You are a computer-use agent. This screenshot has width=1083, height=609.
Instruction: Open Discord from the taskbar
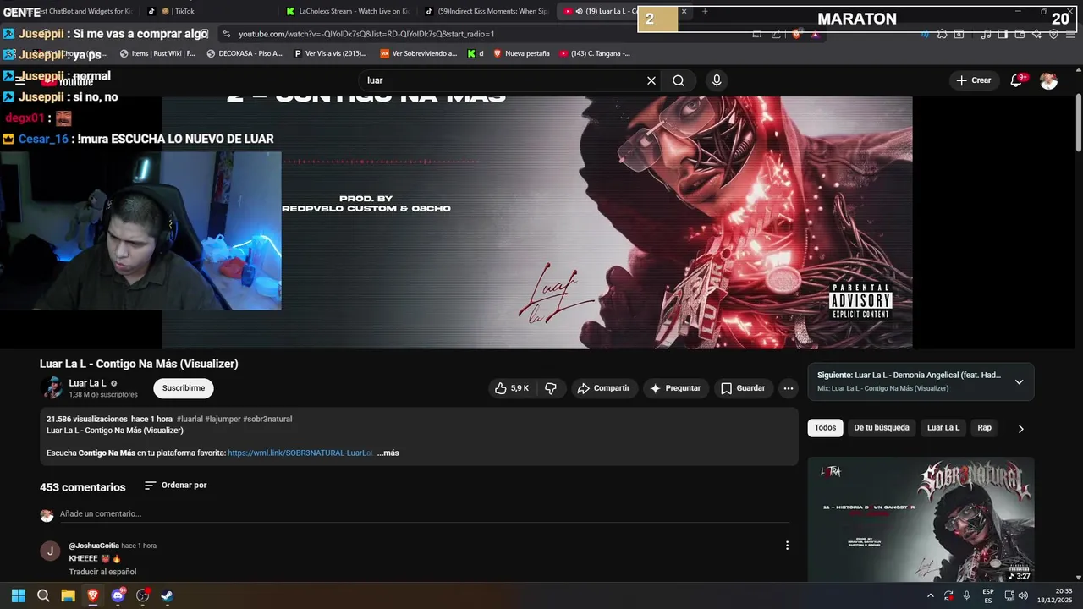118,595
